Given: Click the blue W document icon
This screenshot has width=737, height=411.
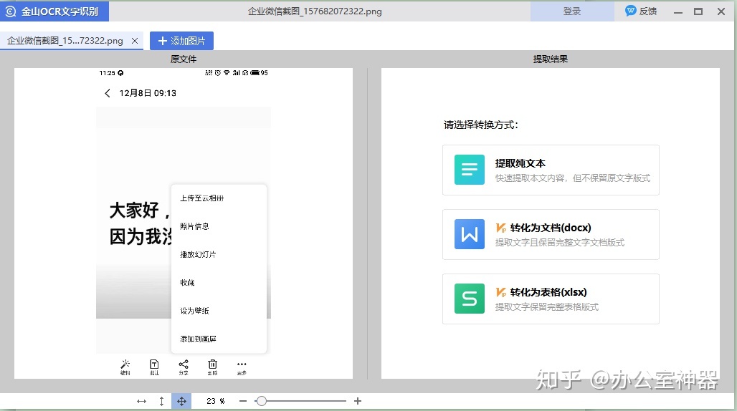Looking at the screenshot, I should [469, 234].
